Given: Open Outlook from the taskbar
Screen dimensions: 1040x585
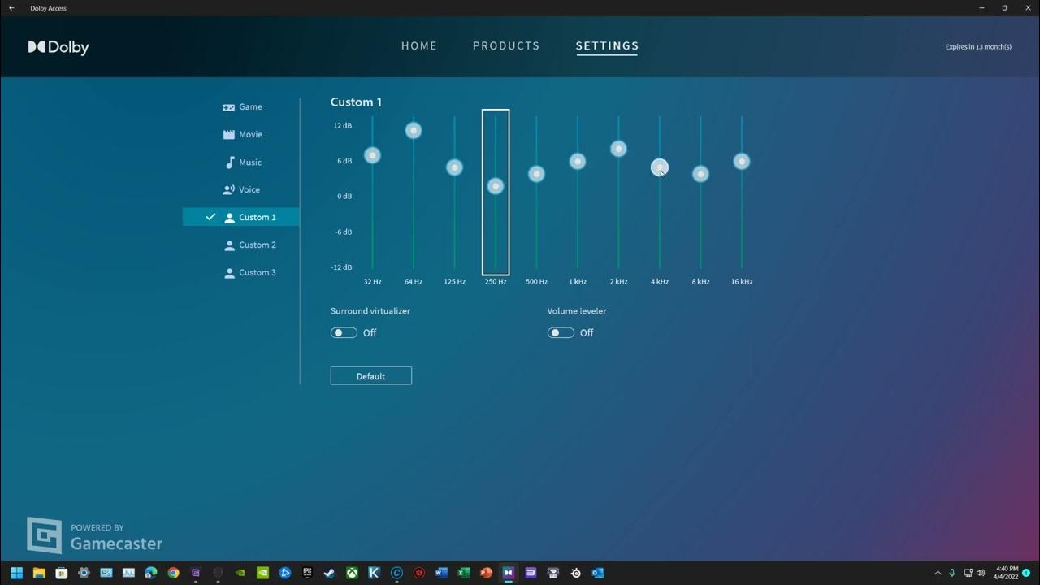Looking at the screenshot, I should (x=598, y=573).
